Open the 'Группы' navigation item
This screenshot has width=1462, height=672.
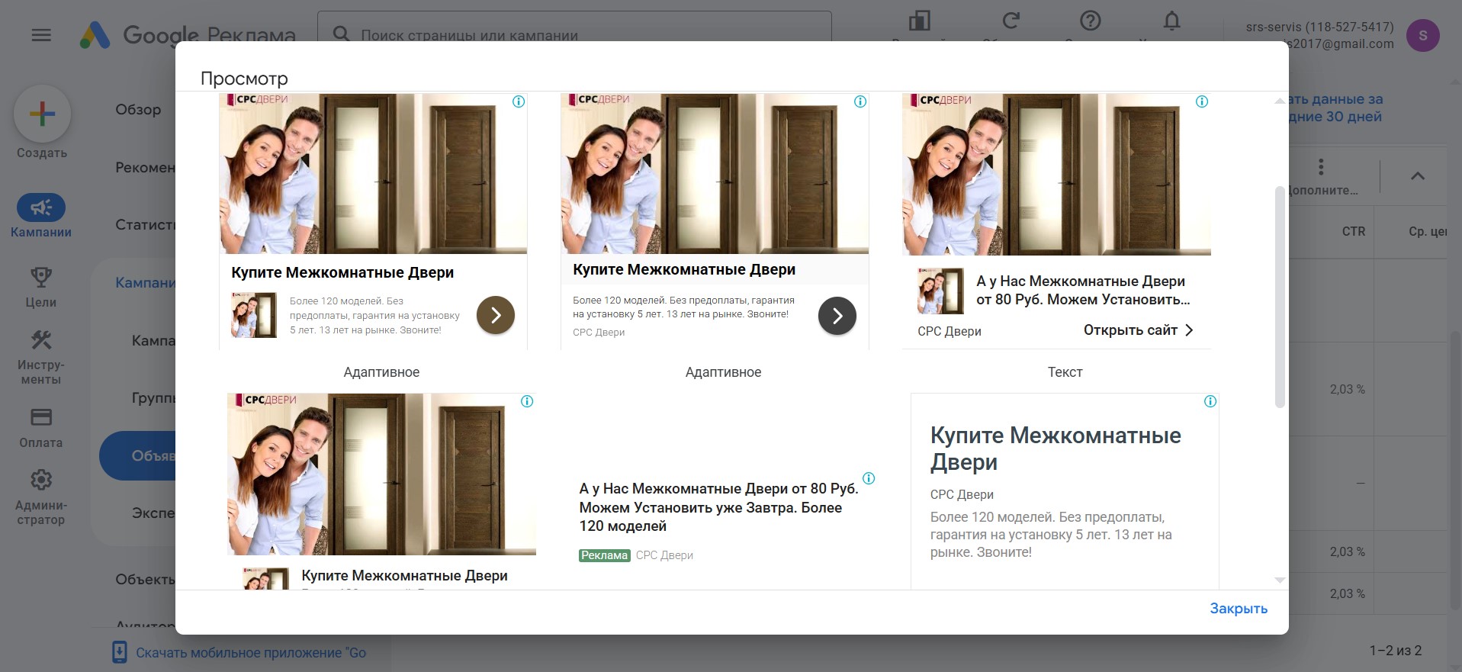[x=153, y=397]
